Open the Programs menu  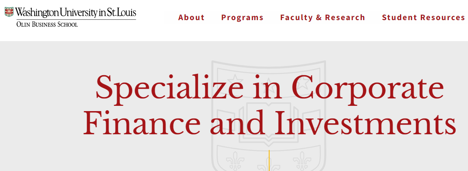(x=243, y=17)
